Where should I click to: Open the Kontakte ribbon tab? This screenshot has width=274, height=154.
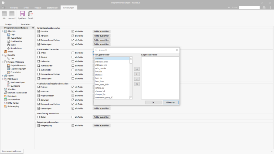tap(14, 8)
